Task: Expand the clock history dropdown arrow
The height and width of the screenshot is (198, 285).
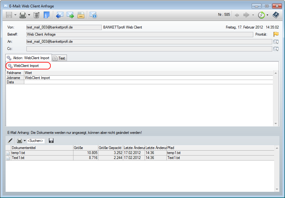Action: click(x=267, y=15)
